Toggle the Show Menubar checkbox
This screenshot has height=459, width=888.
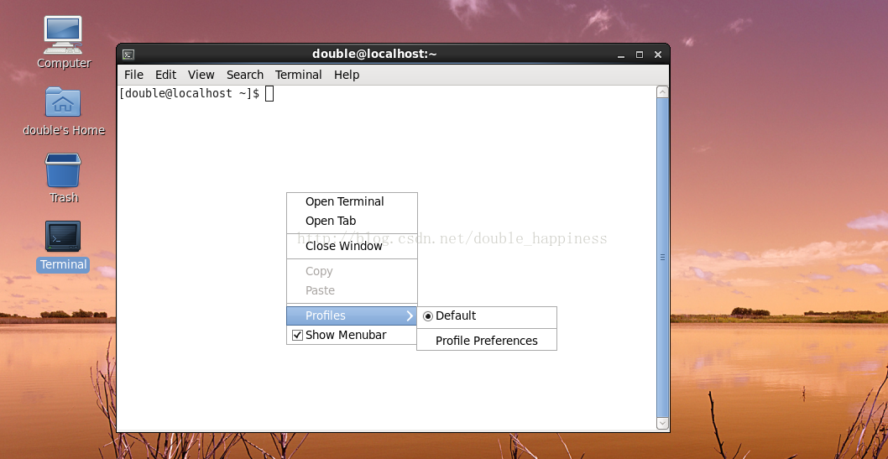[x=297, y=335]
